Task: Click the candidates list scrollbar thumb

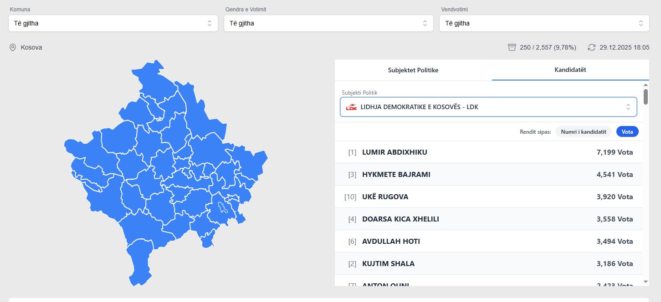Action: pyautogui.click(x=646, y=96)
